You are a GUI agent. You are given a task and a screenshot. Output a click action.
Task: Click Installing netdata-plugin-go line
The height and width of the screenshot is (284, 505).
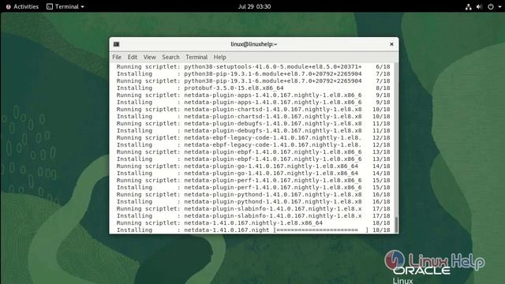point(253,173)
